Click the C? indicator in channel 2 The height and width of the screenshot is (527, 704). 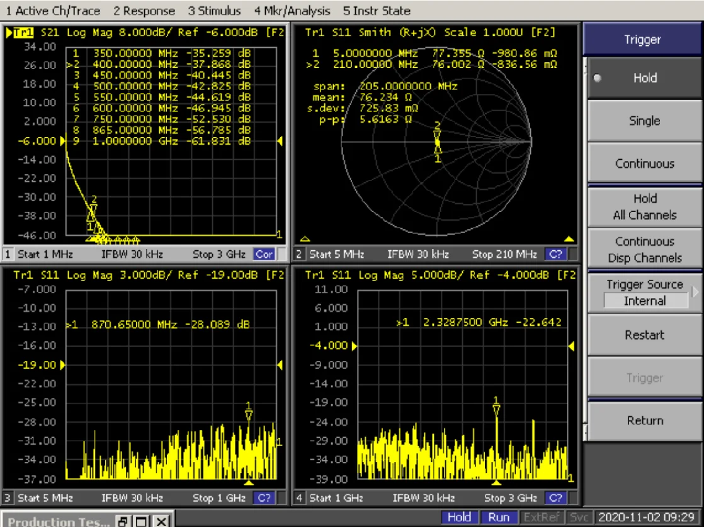coord(555,255)
